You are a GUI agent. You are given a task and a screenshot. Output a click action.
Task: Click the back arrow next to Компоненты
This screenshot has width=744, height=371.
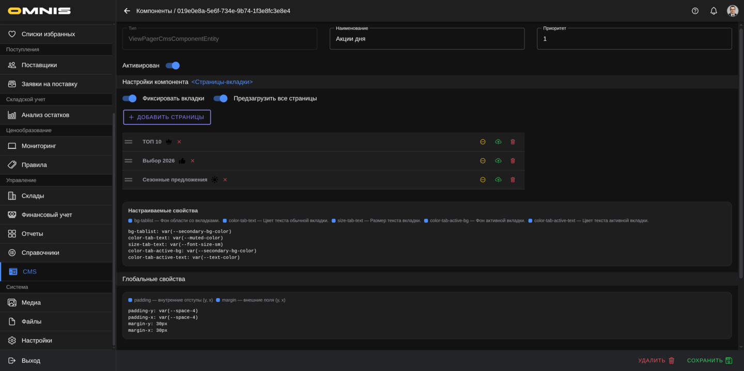coord(127,11)
